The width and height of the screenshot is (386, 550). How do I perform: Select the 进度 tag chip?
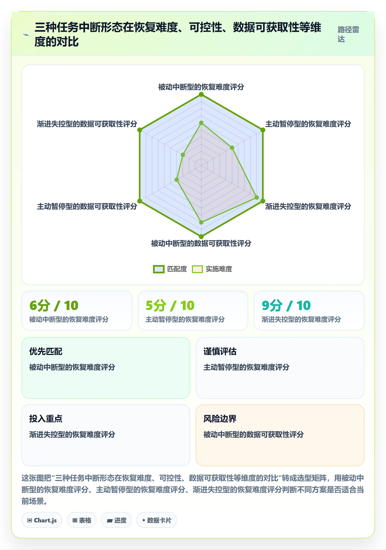116,520
